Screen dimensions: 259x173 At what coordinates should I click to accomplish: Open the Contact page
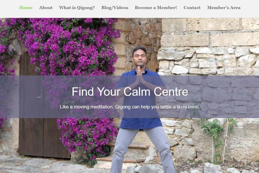(x=192, y=8)
